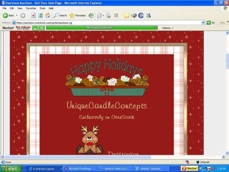Expand hidden tray icons arrow
The image size is (229, 172).
point(201,169)
